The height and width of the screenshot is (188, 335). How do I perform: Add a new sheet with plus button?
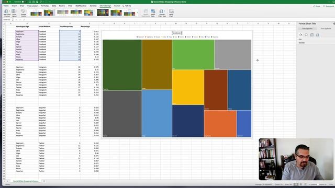pyautogui.click(x=44, y=181)
